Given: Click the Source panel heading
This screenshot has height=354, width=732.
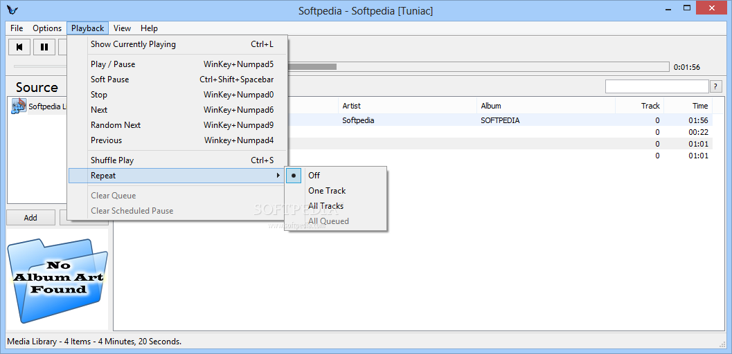Looking at the screenshot, I should [x=37, y=88].
